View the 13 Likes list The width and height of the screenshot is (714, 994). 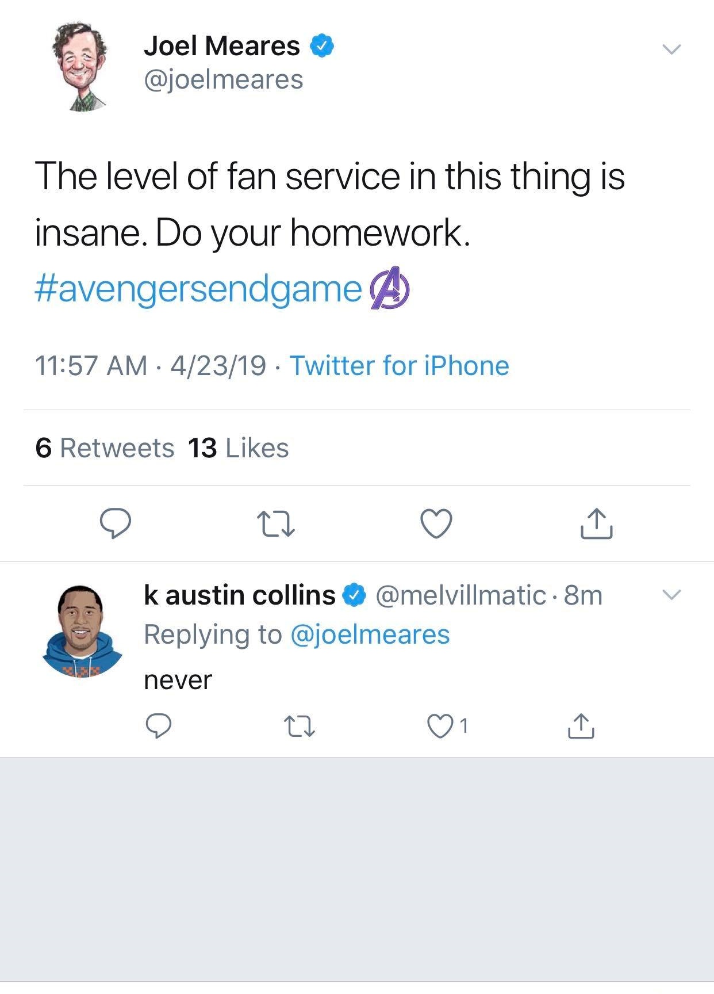(x=238, y=448)
